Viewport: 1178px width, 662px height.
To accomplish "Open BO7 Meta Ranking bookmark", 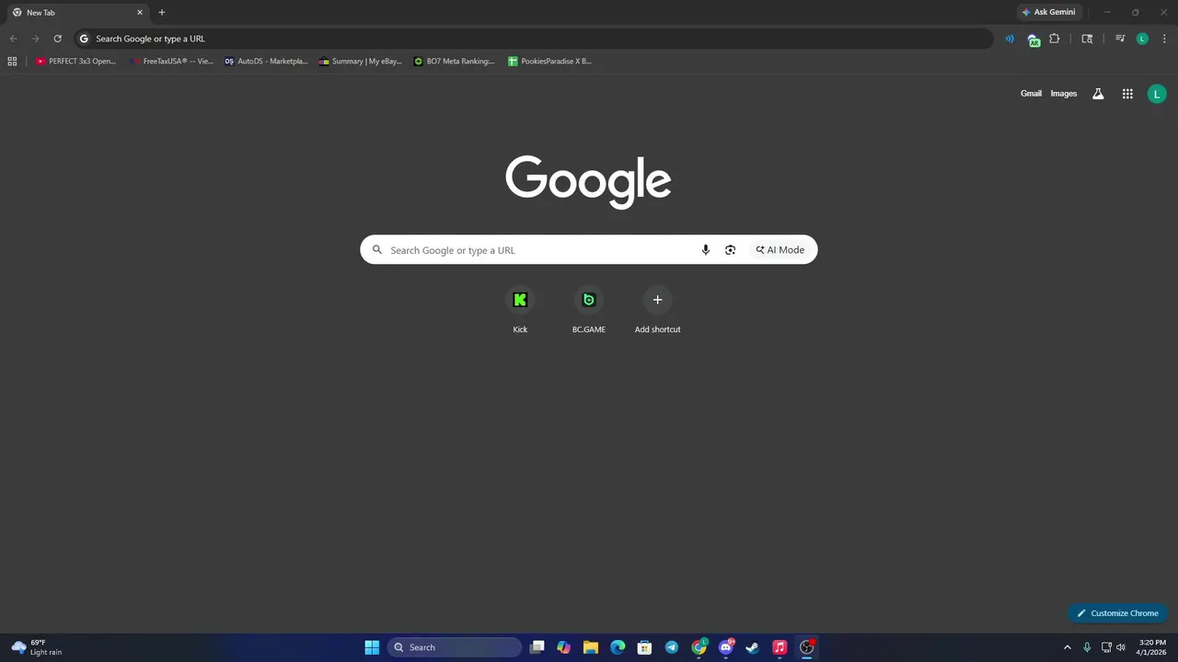I will coord(455,62).
